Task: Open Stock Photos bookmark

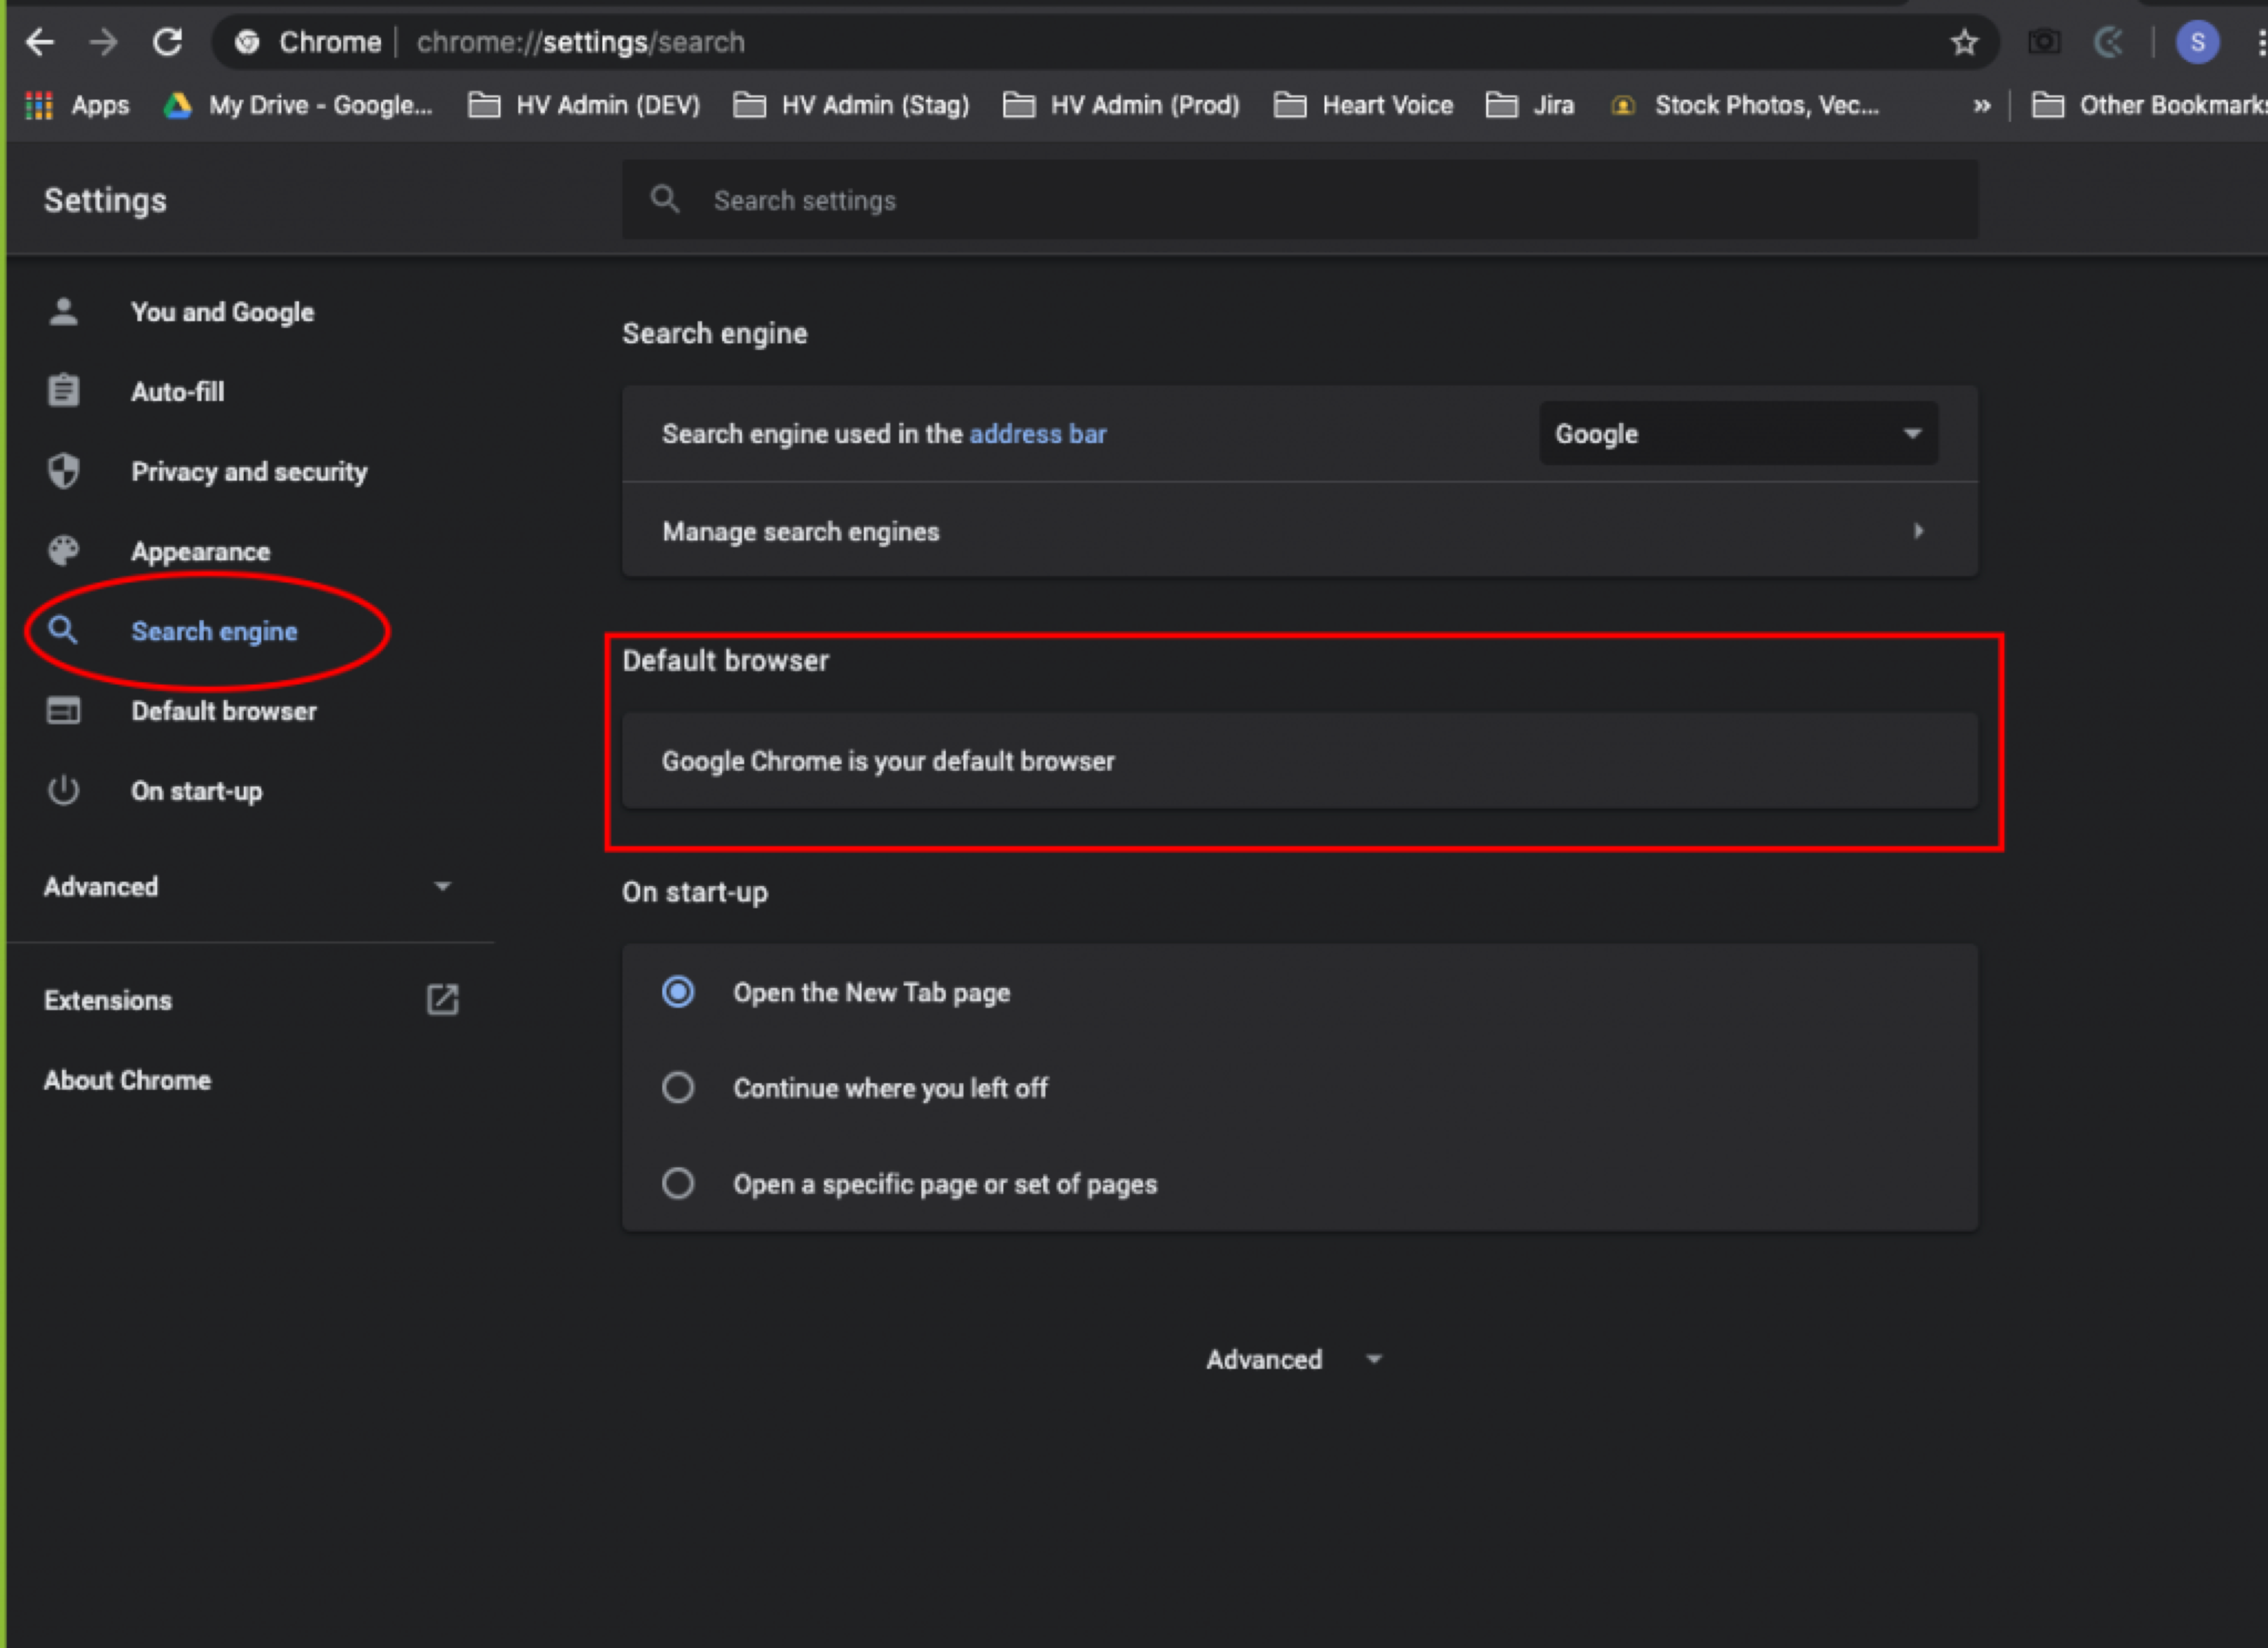Action: pyautogui.click(x=1745, y=105)
